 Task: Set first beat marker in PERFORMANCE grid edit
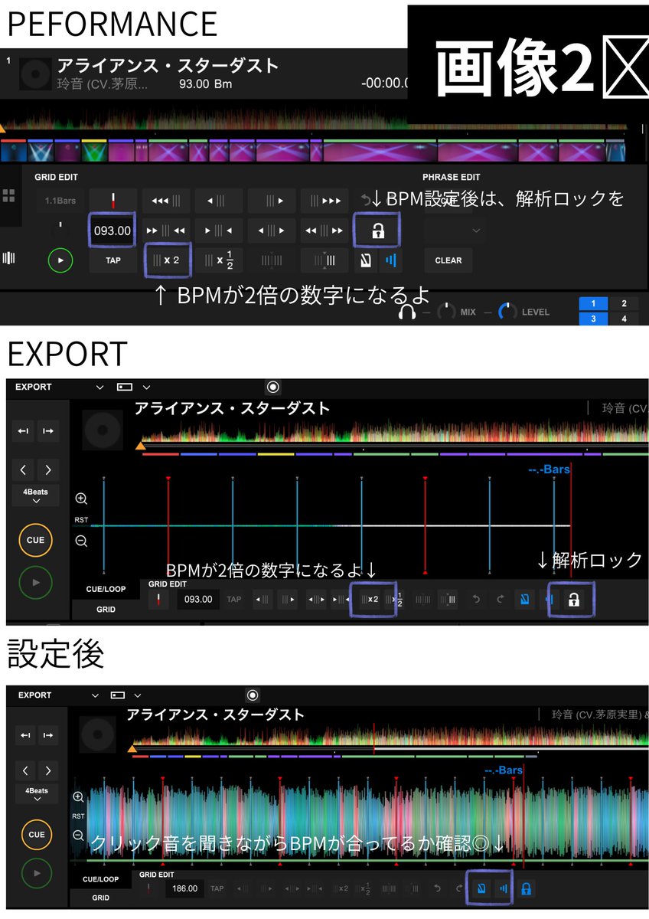113,201
